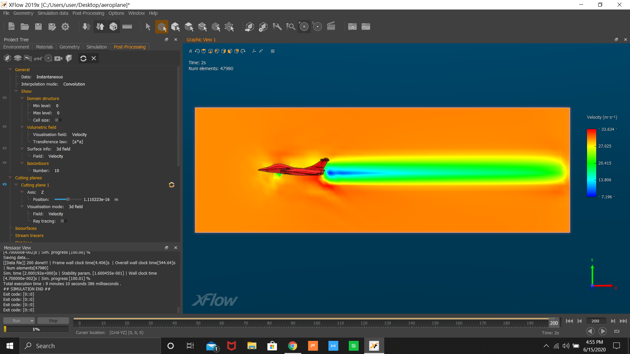Click the axes triad icon in Graphic View
The image size is (630, 354).
254,51
